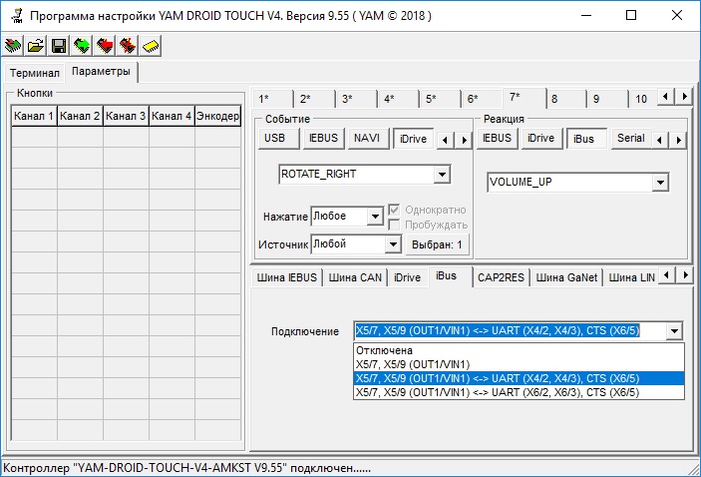
Task: Click the chip icon with red and green arrows
Action: pos(13,46)
